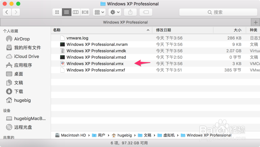
Task: Click the 2.07 GB size cell
Action: [x=234, y=51]
